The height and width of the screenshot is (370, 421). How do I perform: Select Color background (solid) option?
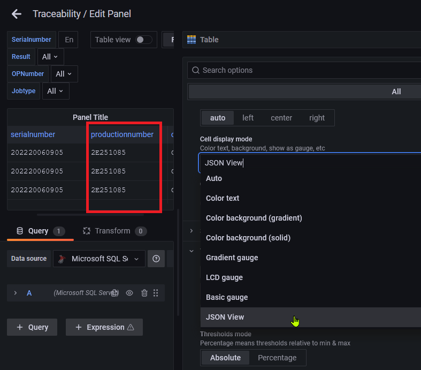point(311,238)
